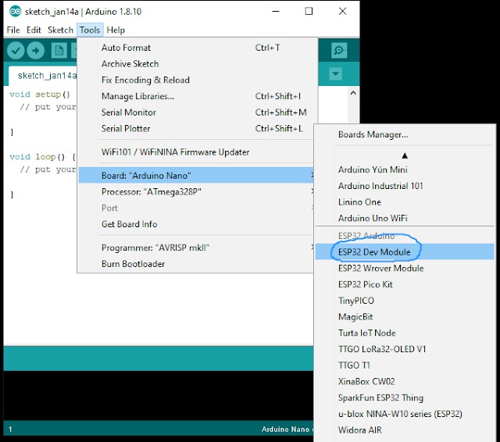Select ESP32 Pico Kit board
500x442 pixels.
pyautogui.click(x=405, y=284)
